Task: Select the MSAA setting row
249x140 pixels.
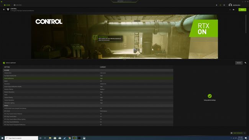Action: click(x=88, y=81)
